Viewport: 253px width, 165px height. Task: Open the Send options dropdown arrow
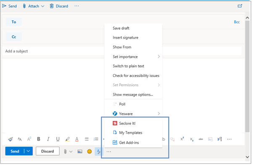point(29,151)
